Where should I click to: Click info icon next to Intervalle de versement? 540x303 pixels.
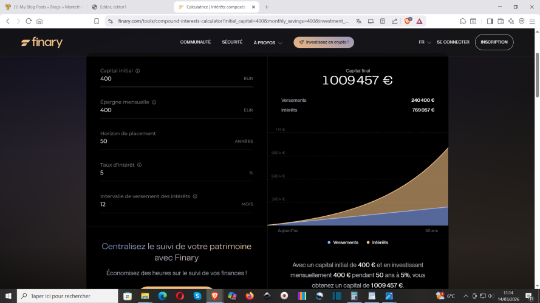195,196
